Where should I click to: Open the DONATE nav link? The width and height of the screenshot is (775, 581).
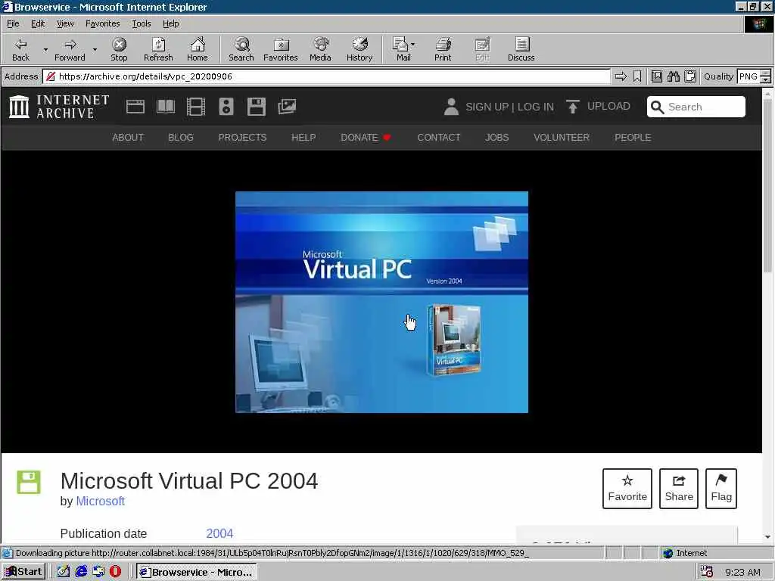click(366, 138)
